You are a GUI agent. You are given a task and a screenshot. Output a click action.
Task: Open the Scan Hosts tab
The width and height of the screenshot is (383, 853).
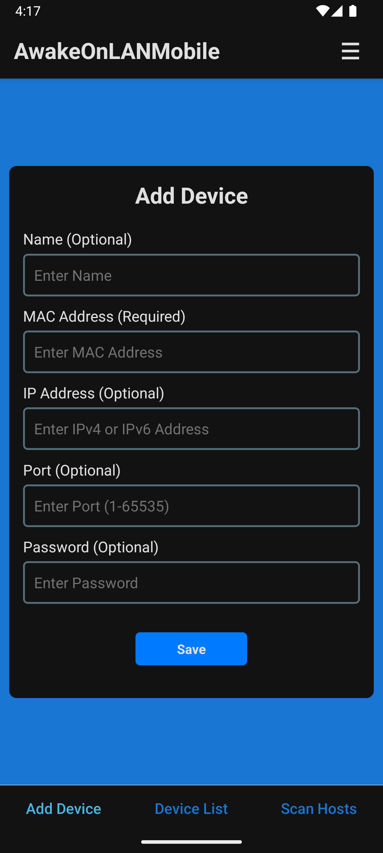pos(319,809)
